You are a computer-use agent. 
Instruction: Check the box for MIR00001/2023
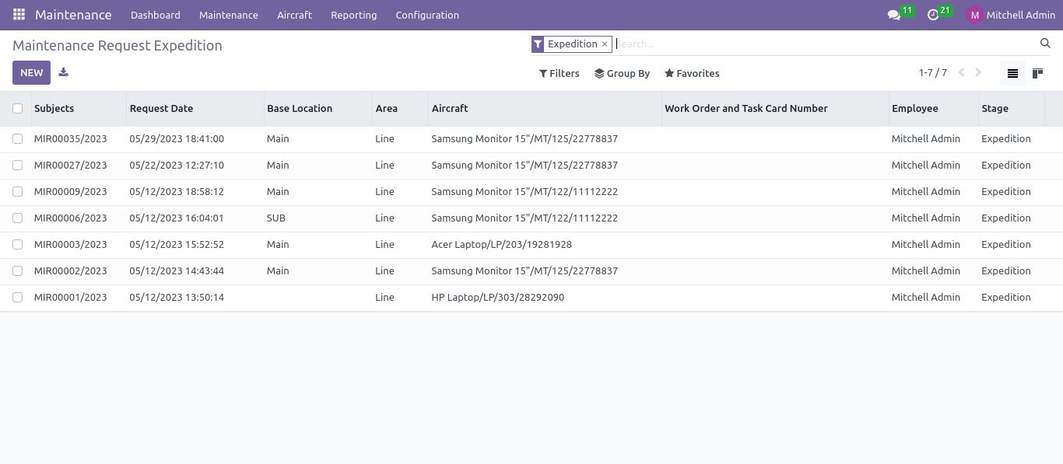(x=17, y=297)
